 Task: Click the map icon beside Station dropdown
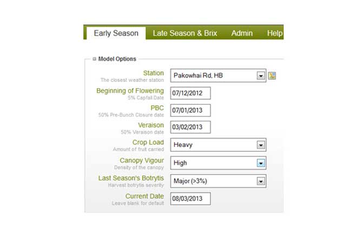[x=272, y=75]
